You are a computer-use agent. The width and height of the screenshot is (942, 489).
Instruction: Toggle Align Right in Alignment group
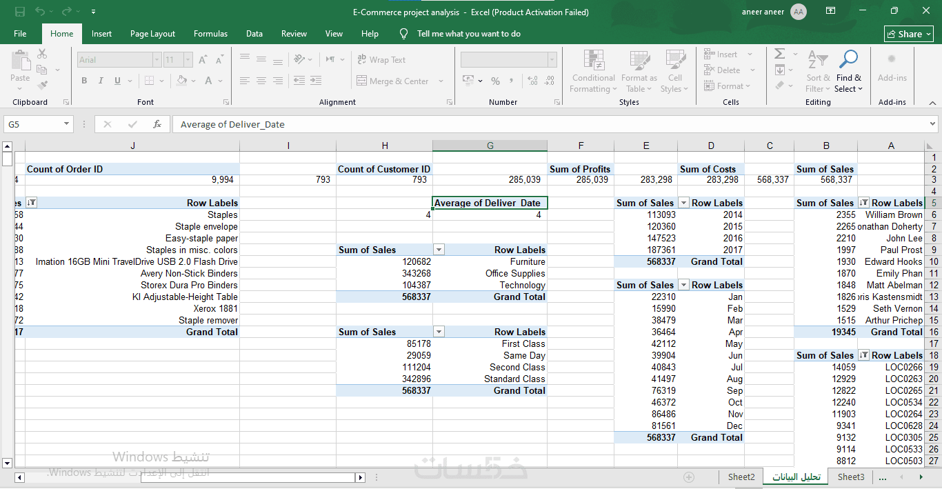click(279, 81)
